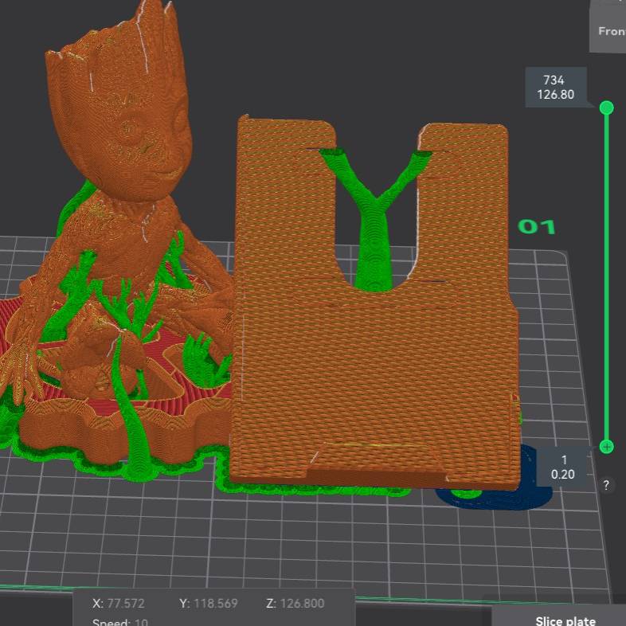Viewport: 626px width, 626px height.
Task: Click the Slice plate button
Action: [559, 616]
